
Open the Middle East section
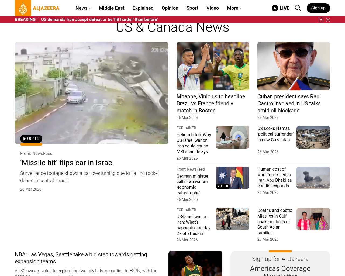(x=112, y=8)
